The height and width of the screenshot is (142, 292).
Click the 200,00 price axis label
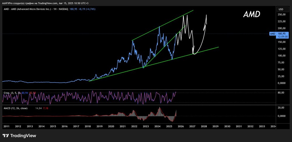[x=282, y=29]
